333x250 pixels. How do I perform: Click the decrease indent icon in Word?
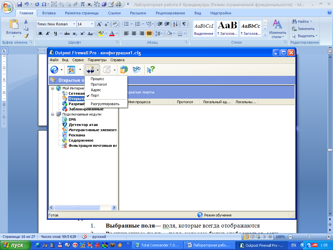tap(160, 24)
